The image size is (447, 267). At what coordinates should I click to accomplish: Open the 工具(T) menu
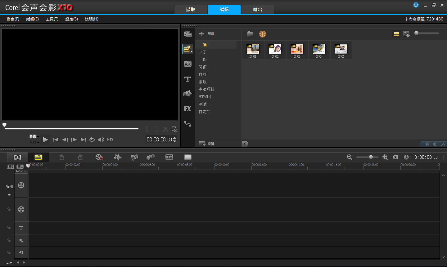pyautogui.click(x=52, y=19)
